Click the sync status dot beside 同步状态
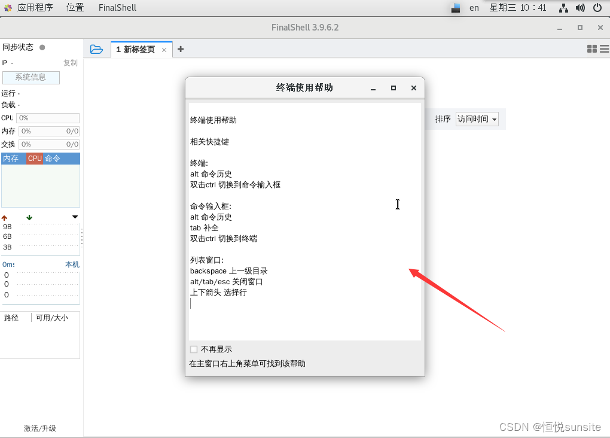This screenshot has width=610, height=438. tap(41, 47)
